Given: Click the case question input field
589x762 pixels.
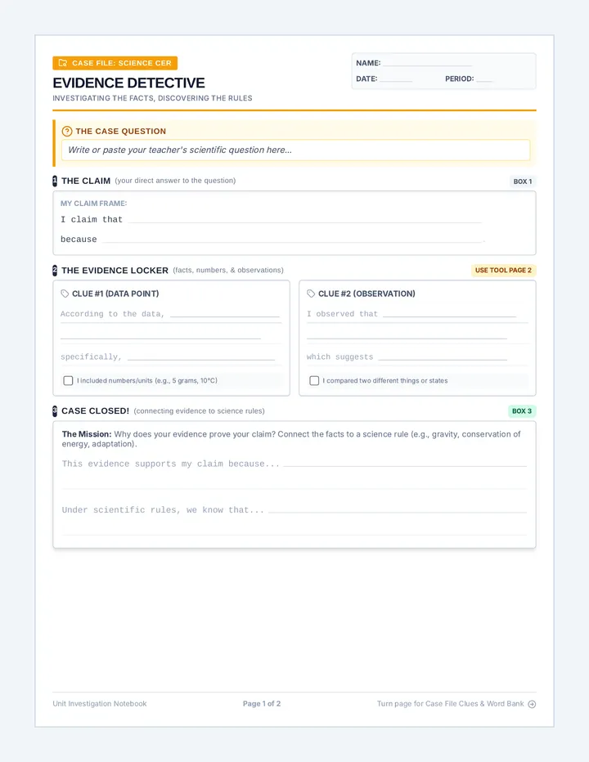Looking at the screenshot, I should (x=295, y=150).
